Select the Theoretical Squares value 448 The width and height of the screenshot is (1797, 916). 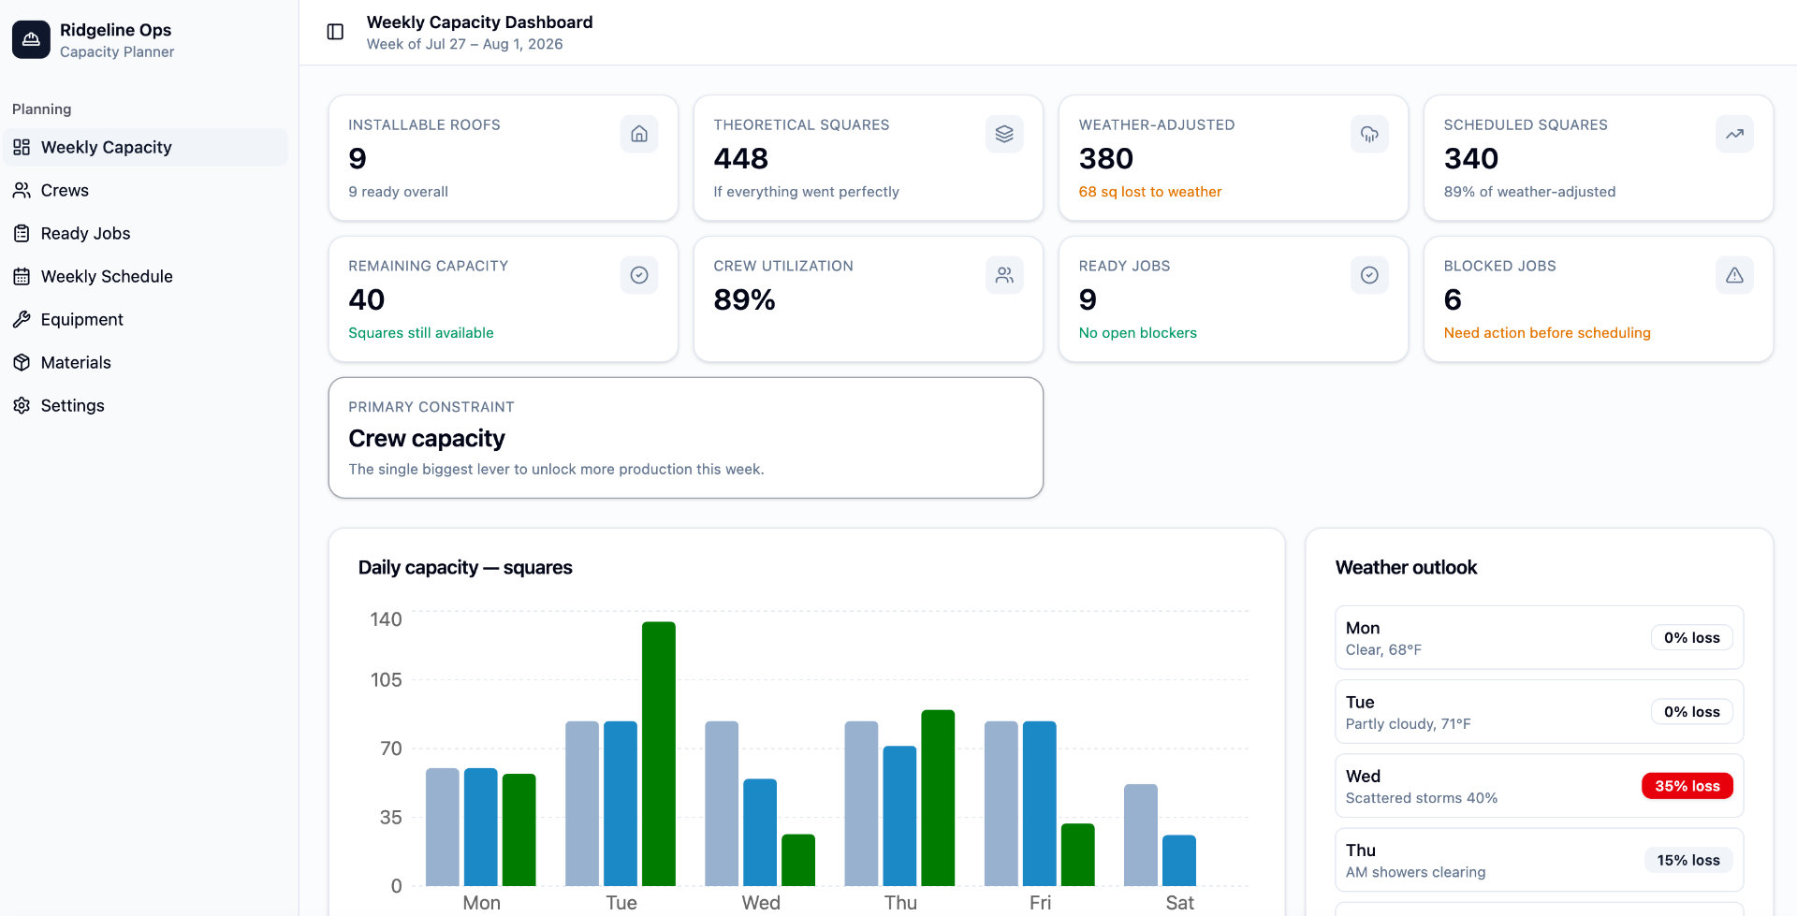coord(740,159)
